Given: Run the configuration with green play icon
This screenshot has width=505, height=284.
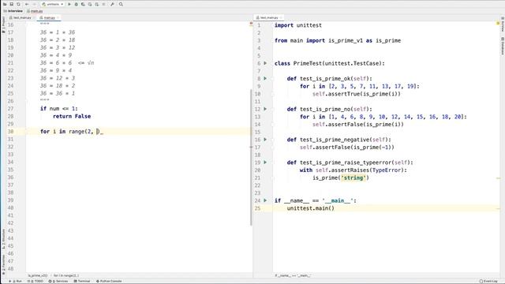Looking at the screenshot, I should [x=69, y=4].
